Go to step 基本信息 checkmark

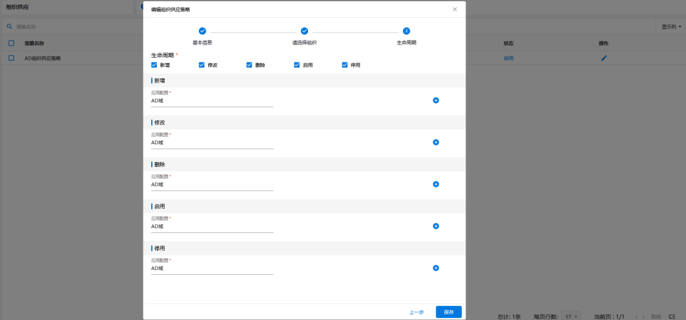(202, 31)
